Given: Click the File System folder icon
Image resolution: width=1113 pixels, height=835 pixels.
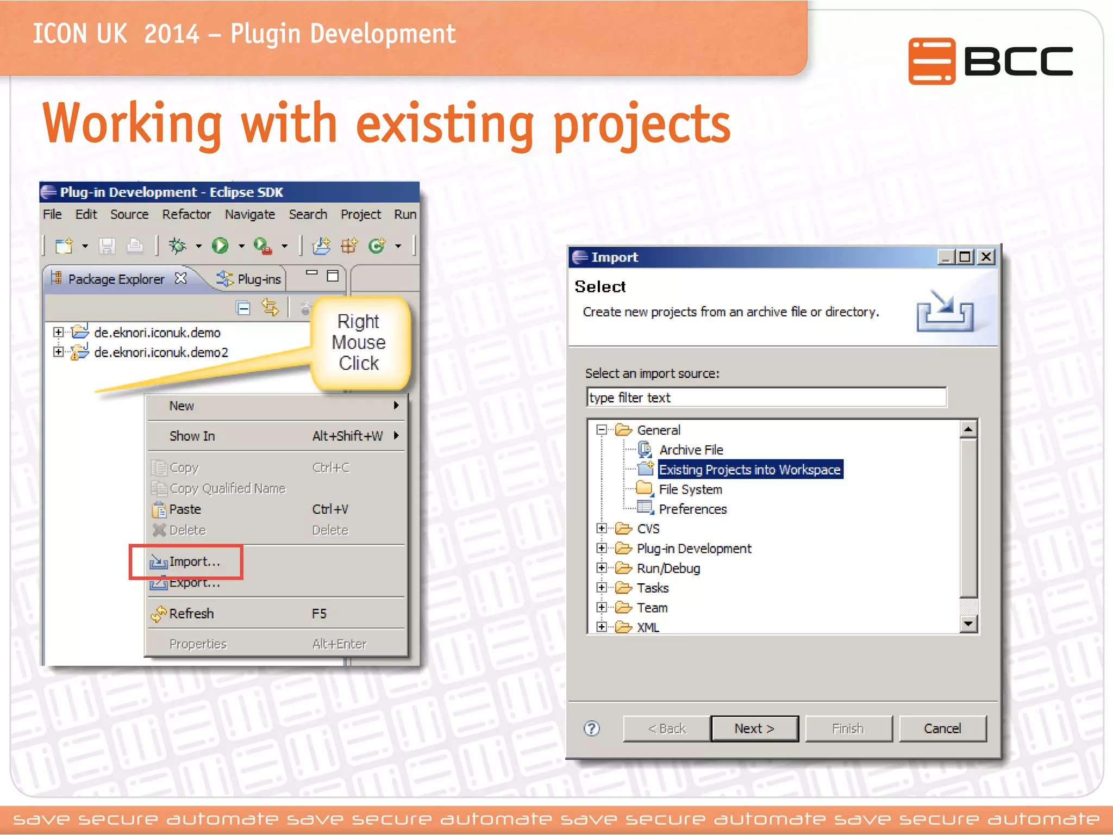Looking at the screenshot, I should click(645, 489).
